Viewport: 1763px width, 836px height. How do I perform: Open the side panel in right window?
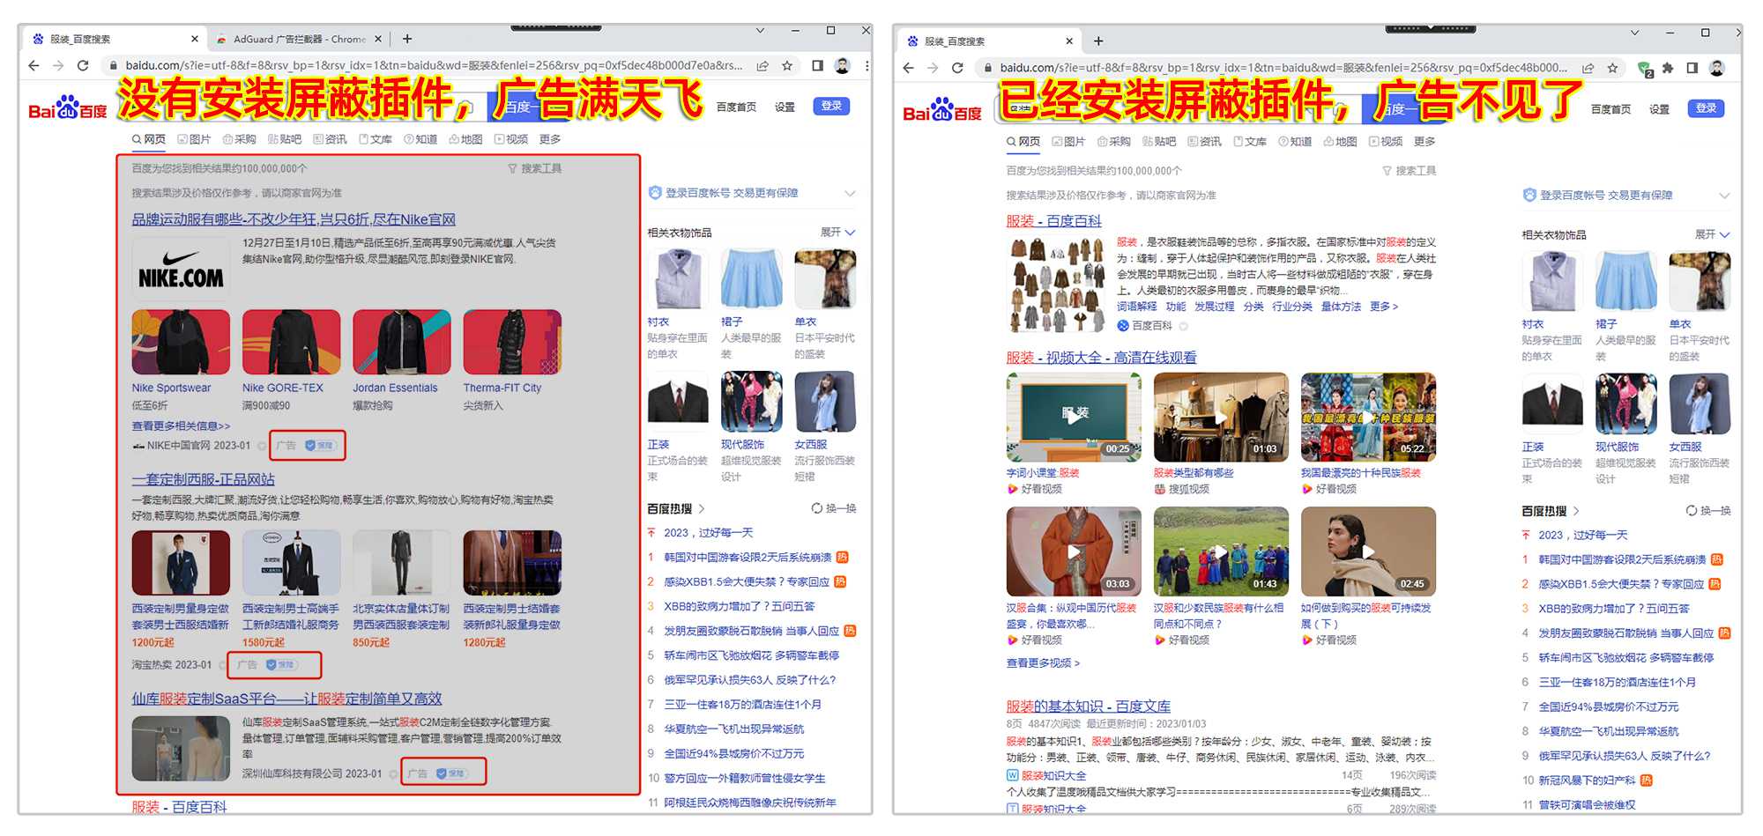click(x=1692, y=68)
